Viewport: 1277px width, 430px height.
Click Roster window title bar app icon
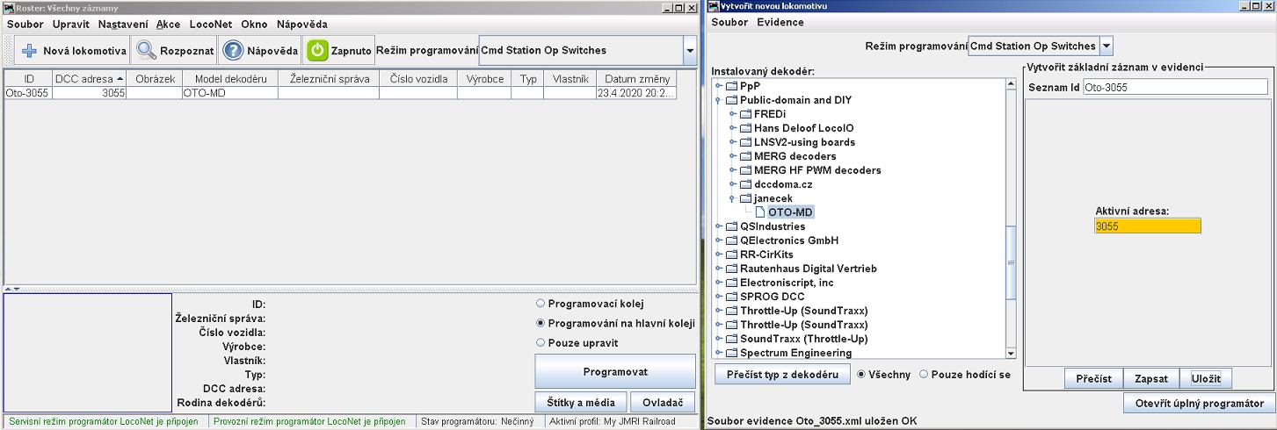tap(9, 7)
